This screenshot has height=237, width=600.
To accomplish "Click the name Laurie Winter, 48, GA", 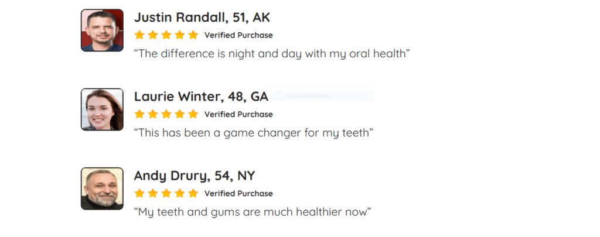I will (201, 97).
